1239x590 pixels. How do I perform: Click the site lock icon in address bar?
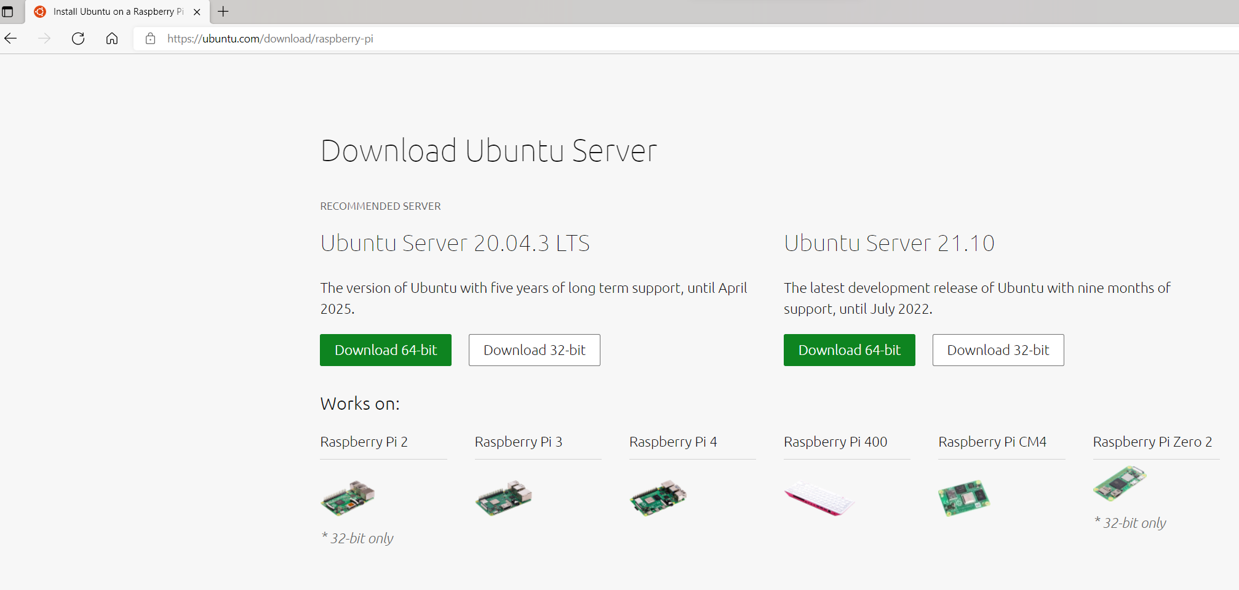[x=150, y=39]
